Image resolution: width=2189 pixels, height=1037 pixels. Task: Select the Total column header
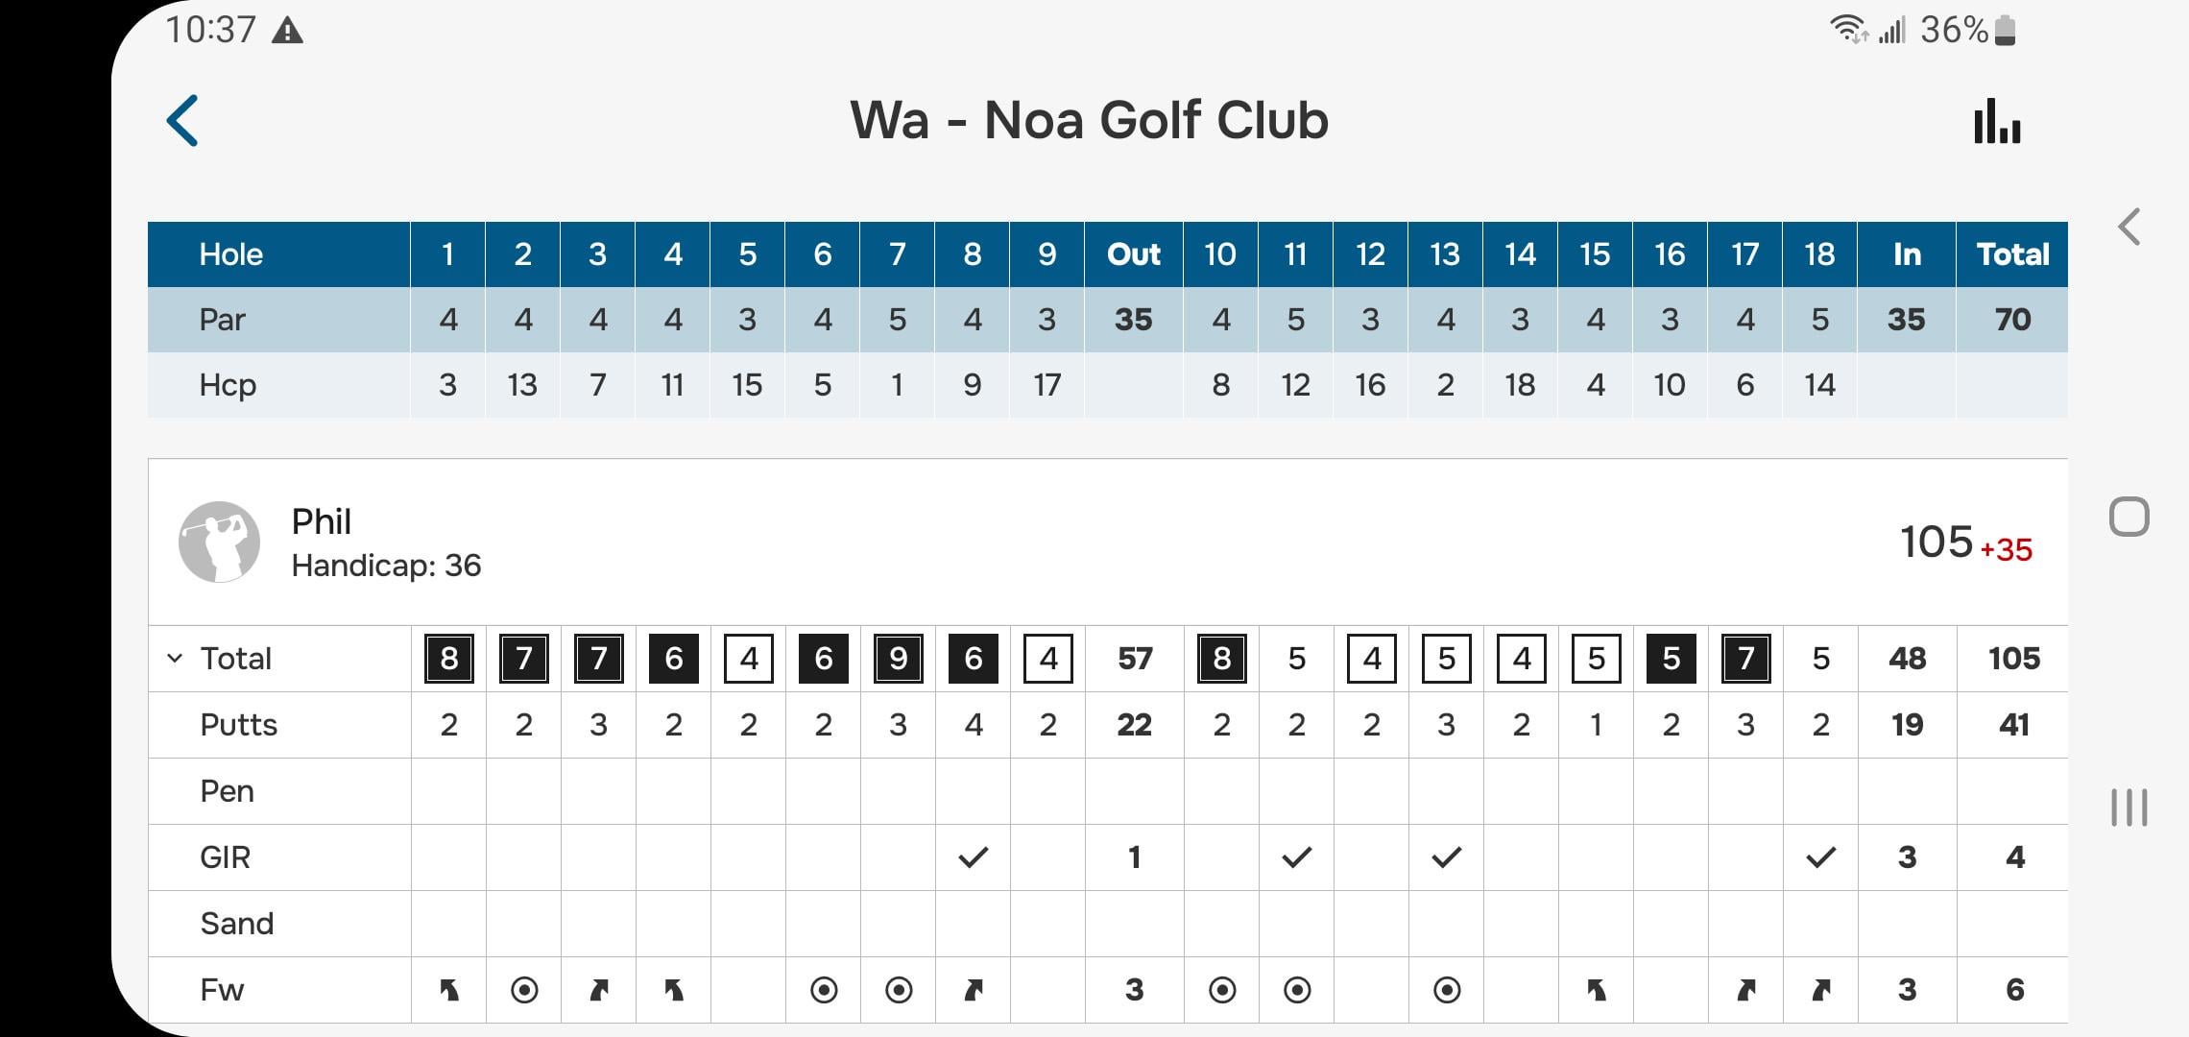pyautogui.click(x=2012, y=254)
